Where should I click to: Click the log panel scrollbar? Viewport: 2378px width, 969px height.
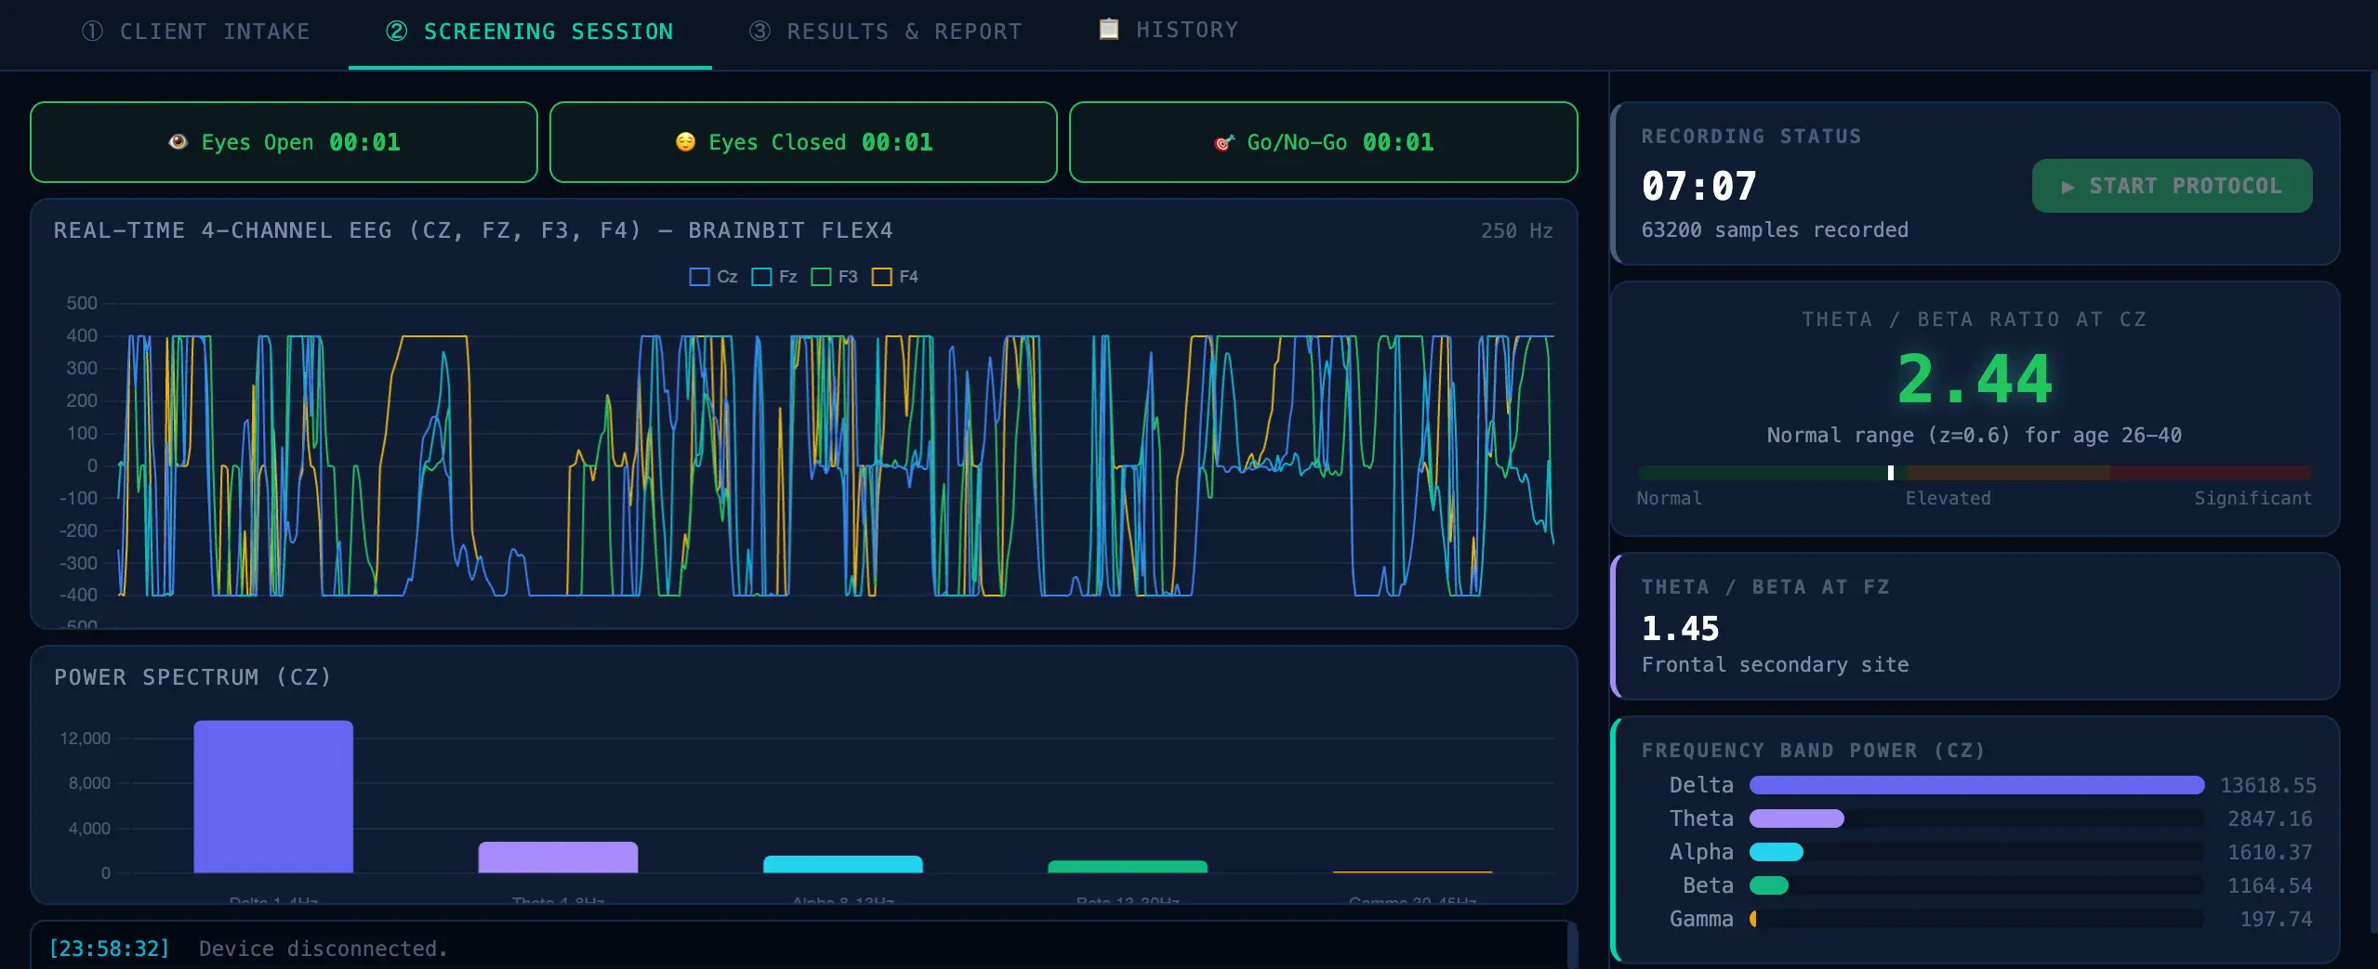coord(1572,946)
